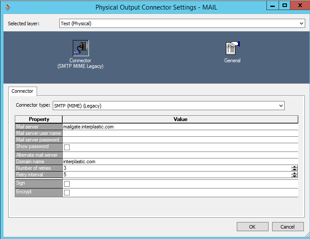The width and height of the screenshot is (310, 239).
Task: Select the Alternate mail server property label
Action: [39, 155]
